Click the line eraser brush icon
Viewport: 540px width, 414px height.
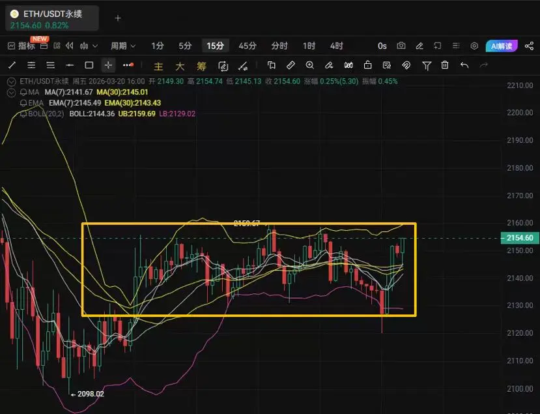pyautogui.click(x=243, y=65)
